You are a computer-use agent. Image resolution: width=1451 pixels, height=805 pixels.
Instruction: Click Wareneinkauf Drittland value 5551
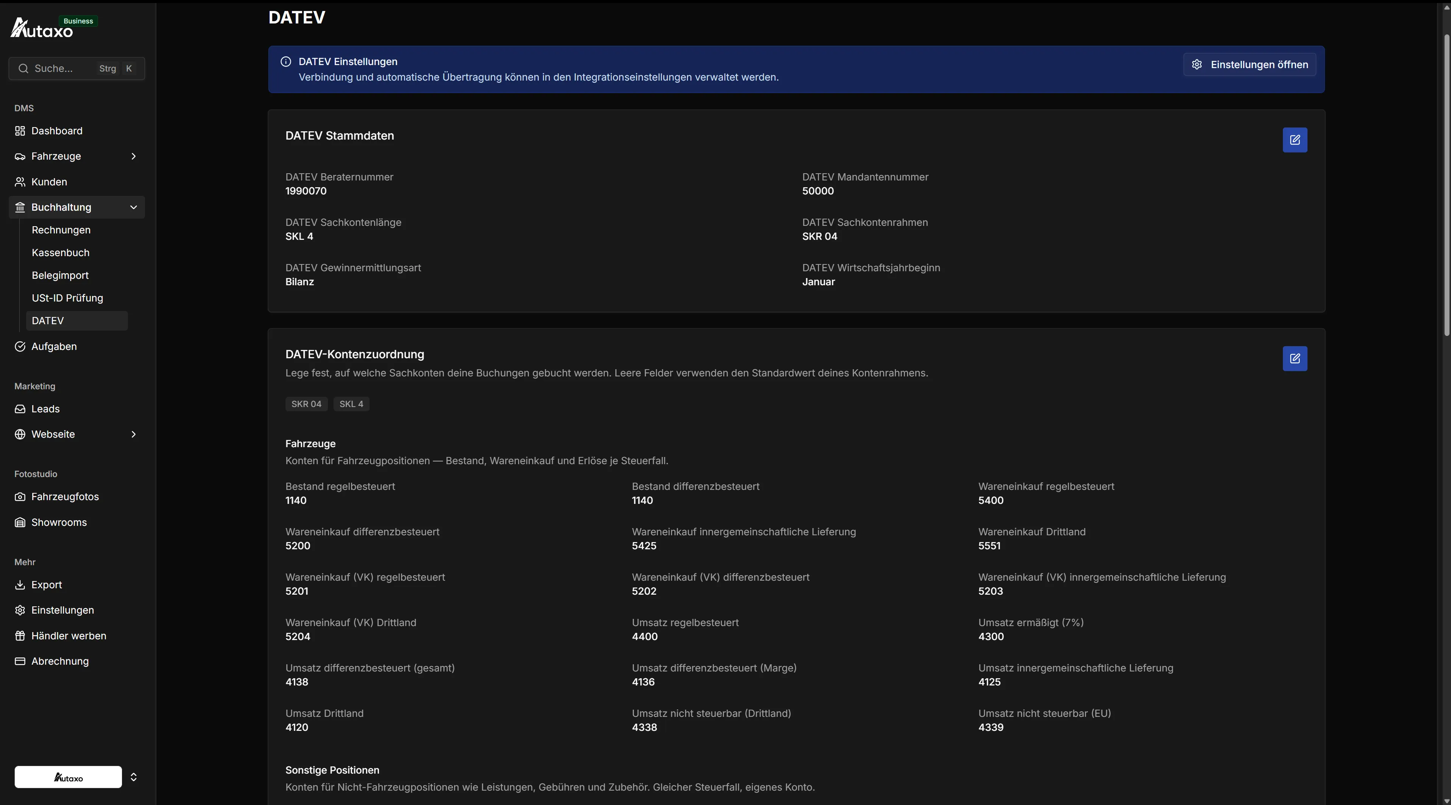coord(990,546)
